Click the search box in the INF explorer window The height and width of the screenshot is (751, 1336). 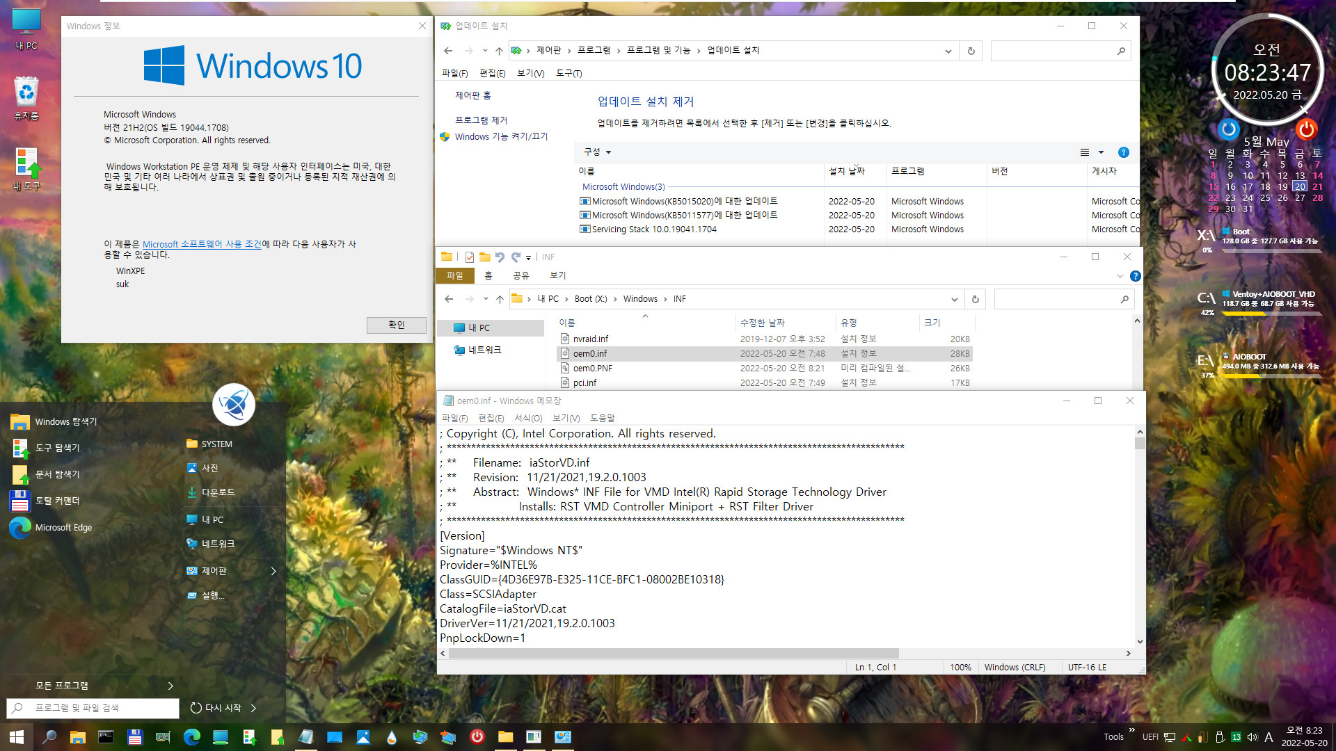tap(1064, 299)
